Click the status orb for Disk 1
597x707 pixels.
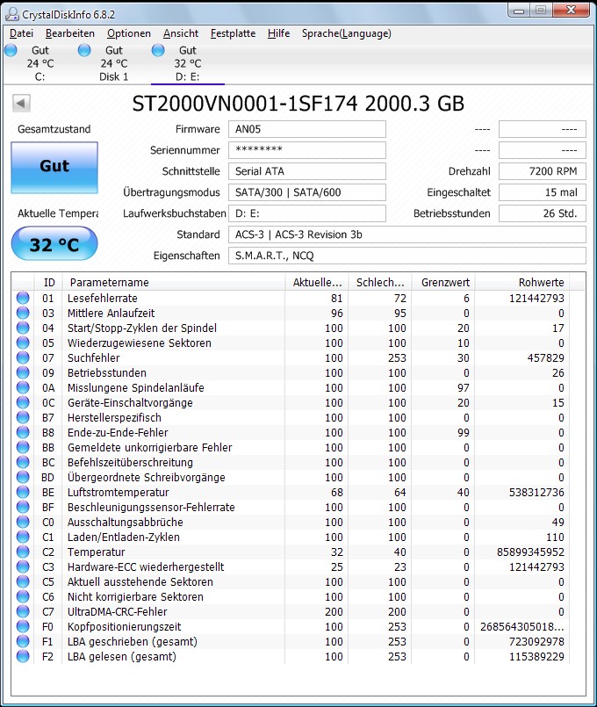coord(84,50)
